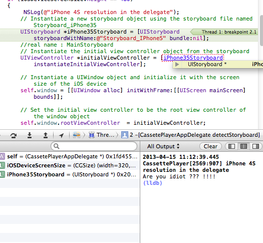
Task: Show both variables and console panes
Action: [x=243, y=146]
